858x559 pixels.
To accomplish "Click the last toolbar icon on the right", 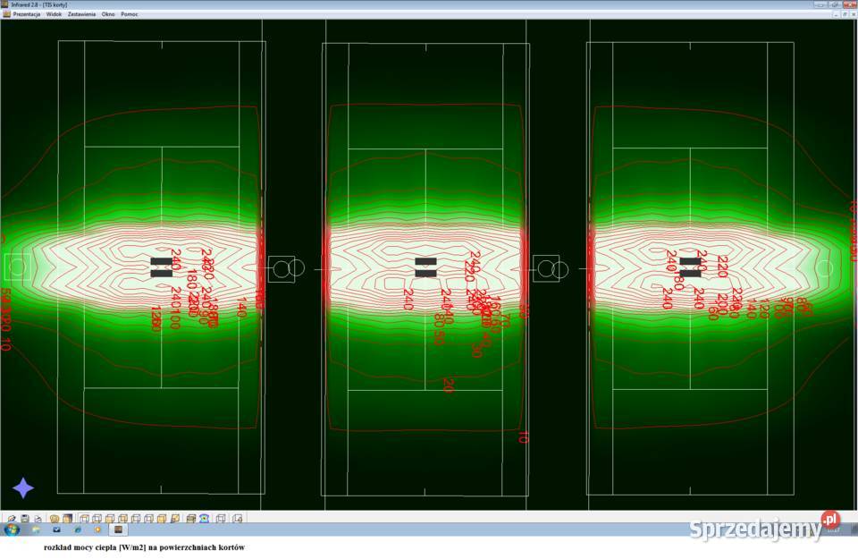I will coord(238,518).
